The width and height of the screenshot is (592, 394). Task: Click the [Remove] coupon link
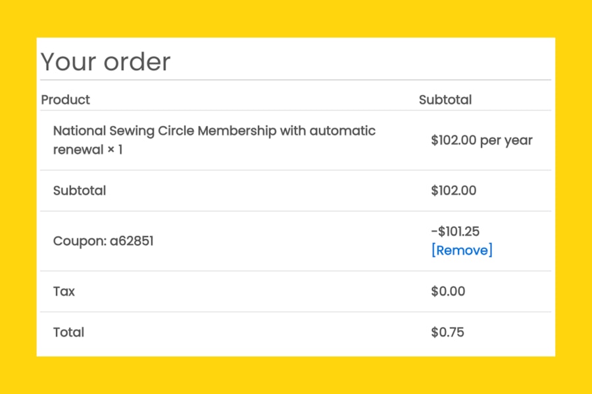click(462, 250)
